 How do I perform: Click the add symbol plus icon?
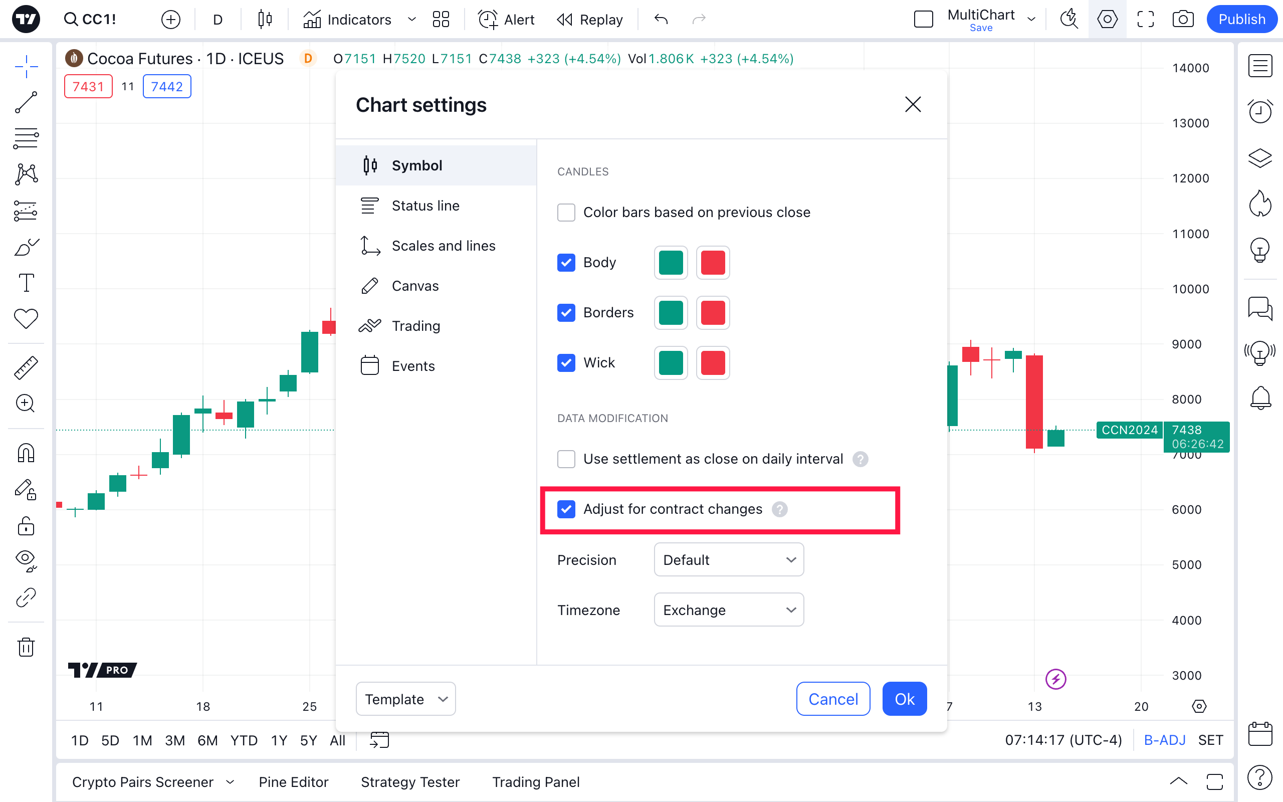tap(171, 20)
